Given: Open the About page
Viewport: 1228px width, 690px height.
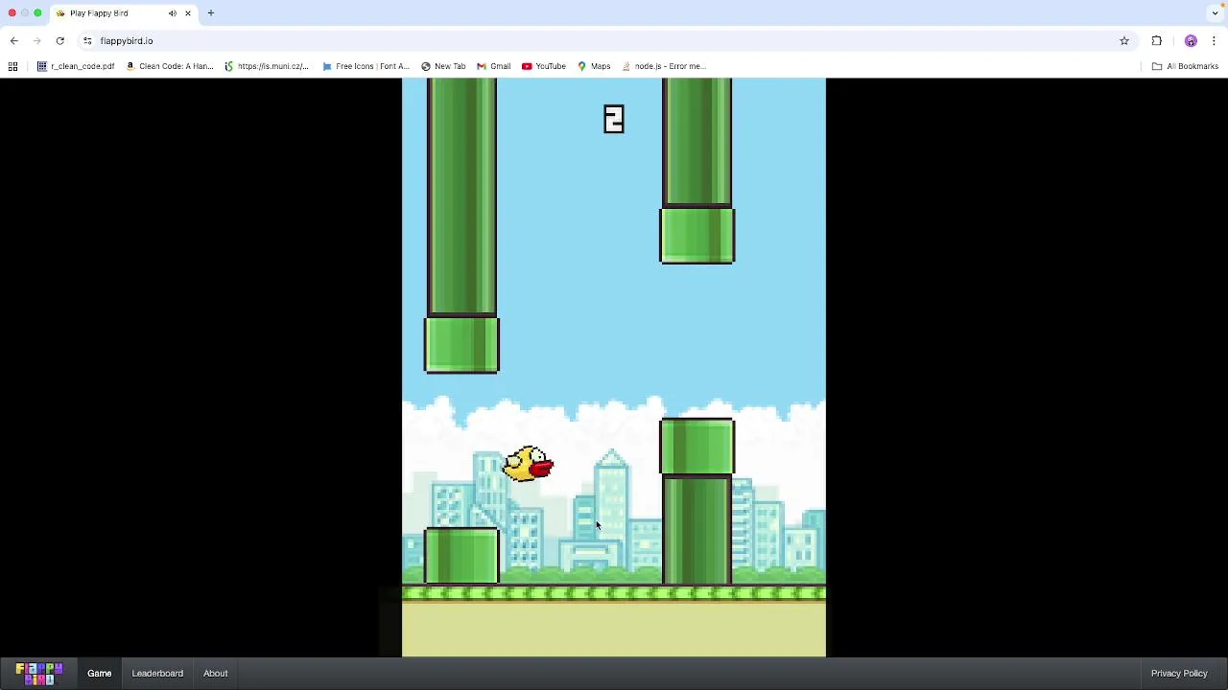Looking at the screenshot, I should tap(215, 674).
